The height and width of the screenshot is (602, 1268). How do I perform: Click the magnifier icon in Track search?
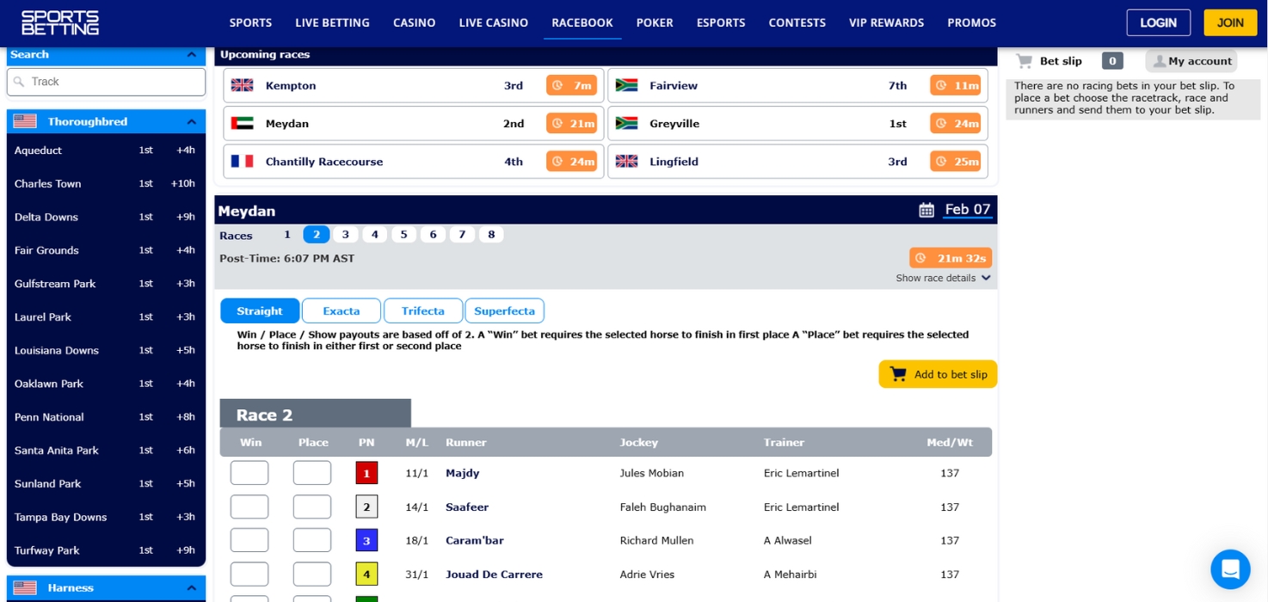coord(19,82)
